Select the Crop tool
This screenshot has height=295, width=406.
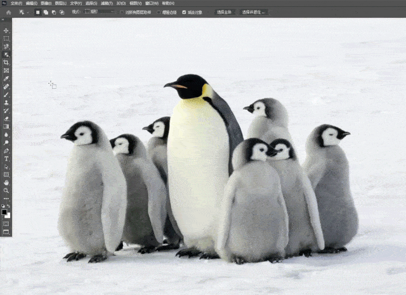click(x=6, y=62)
